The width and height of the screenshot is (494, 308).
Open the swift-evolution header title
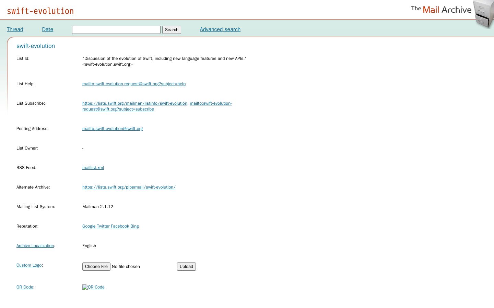click(40, 11)
